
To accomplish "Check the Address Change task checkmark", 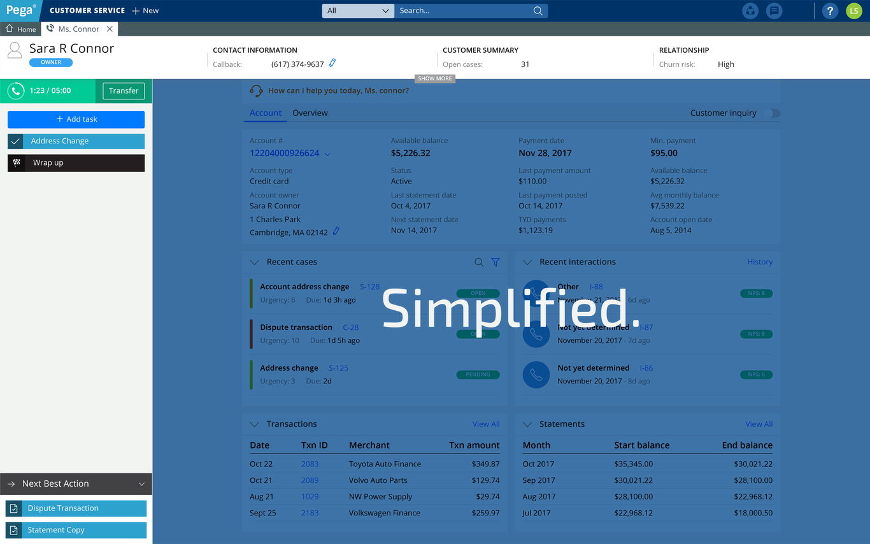I will (15, 141).
